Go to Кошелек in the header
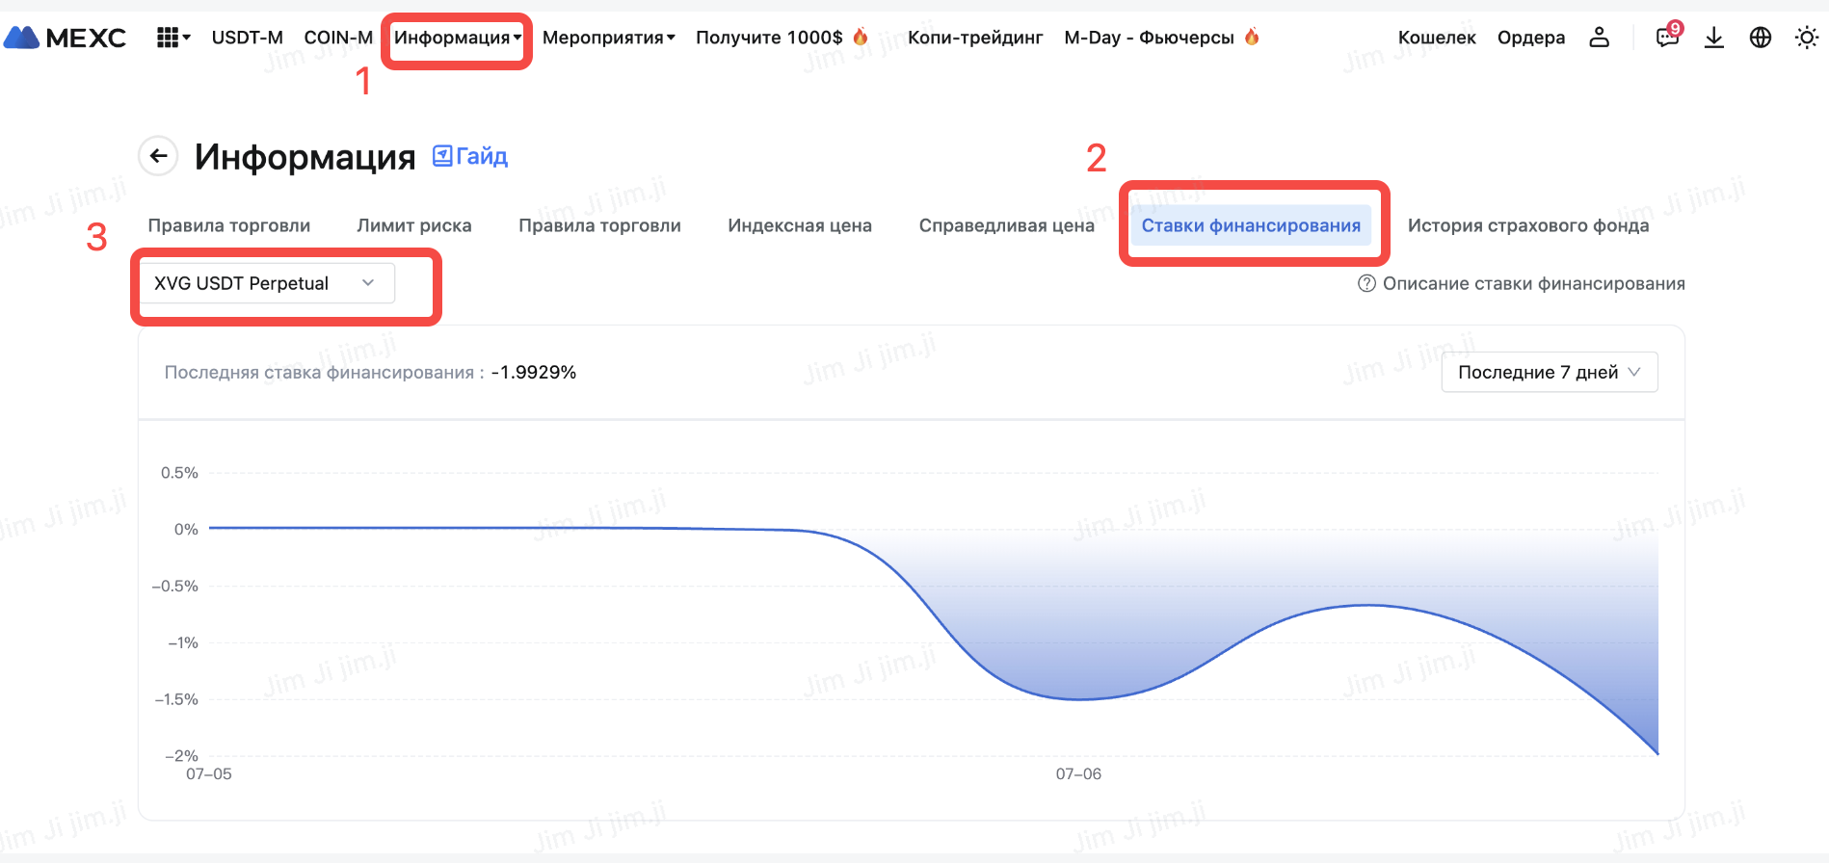1829x863 pixels. point(1436,38)
